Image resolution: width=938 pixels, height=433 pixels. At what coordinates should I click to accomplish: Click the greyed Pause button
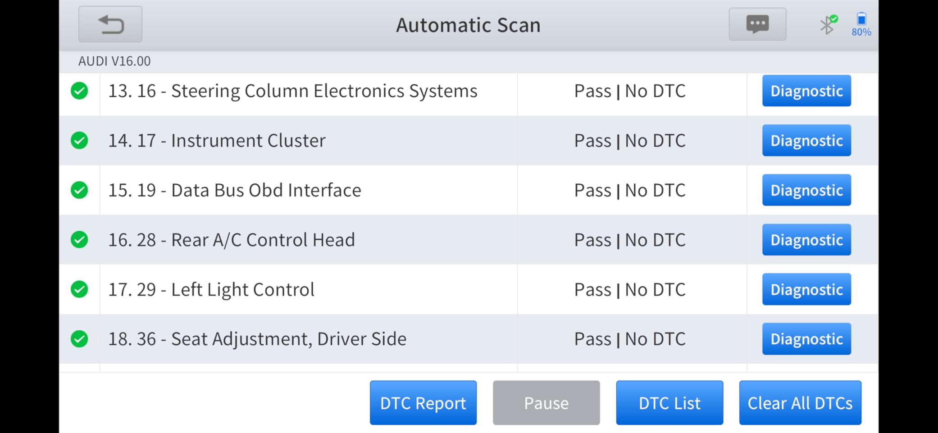[x=546, y=403]
